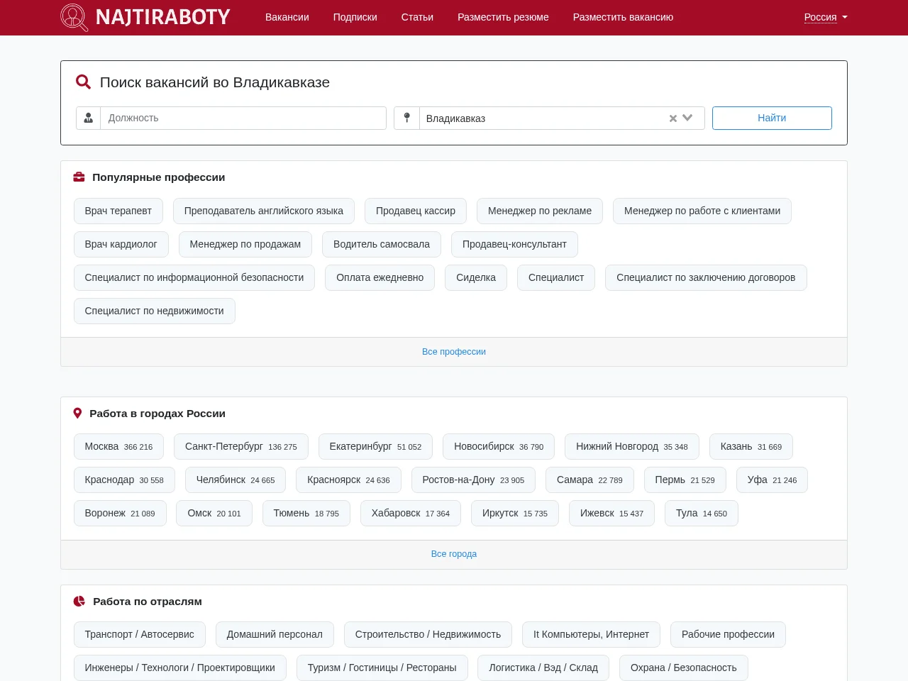Open the Сиделка profession
The image size is (908, 681).
476,277
